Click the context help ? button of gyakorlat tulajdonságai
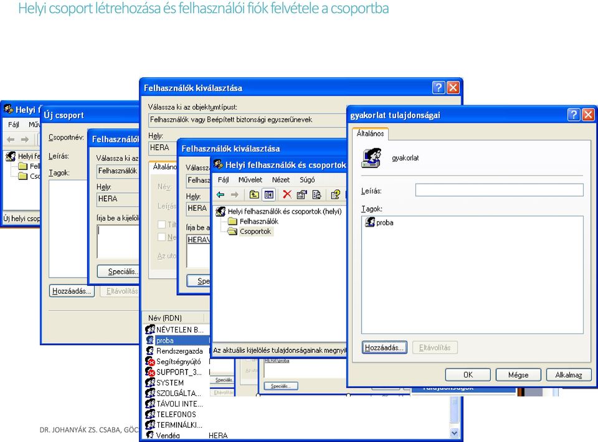598x442 pixels. (x=574, y=115)
